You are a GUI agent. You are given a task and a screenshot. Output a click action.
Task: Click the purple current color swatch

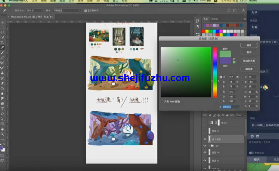pyautogui.click(x=225, y=61)
